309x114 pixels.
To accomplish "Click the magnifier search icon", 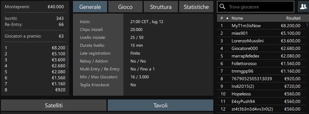I will tap(222, 7).
